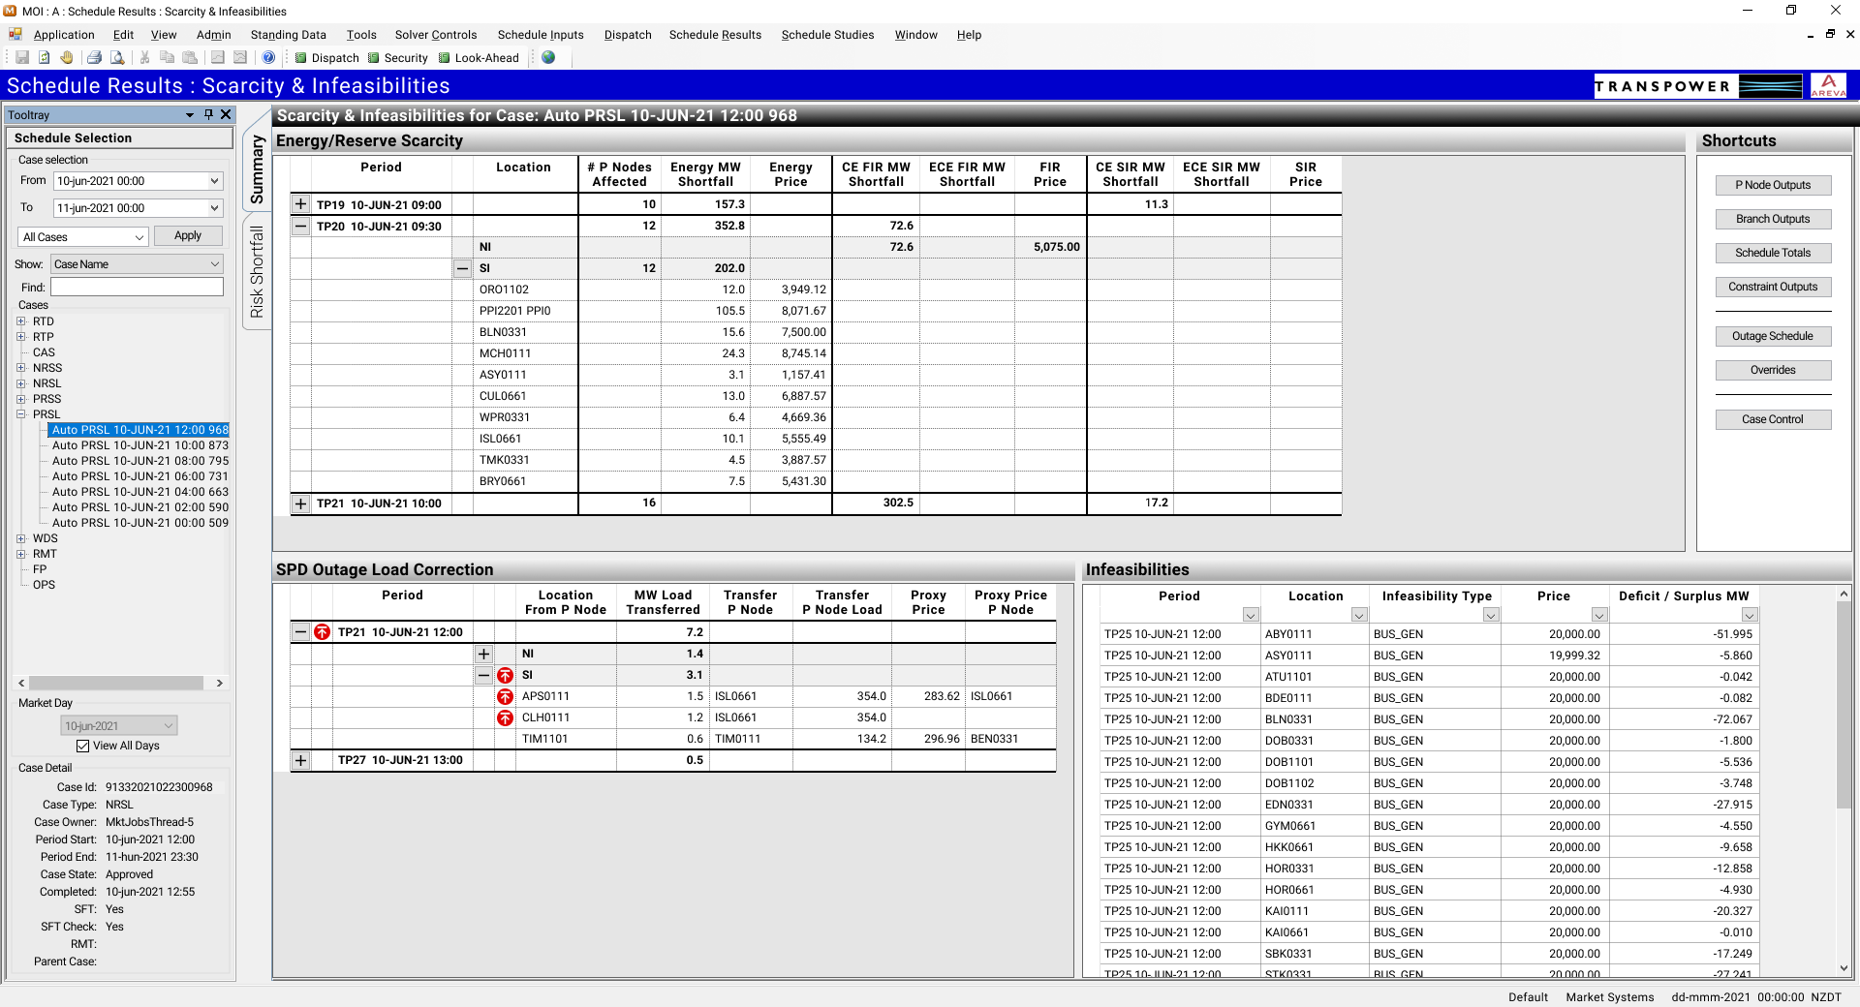Click the Print icon in toolbar
This screenshot has height=1007, width=1860.
[x=95, y=58]
